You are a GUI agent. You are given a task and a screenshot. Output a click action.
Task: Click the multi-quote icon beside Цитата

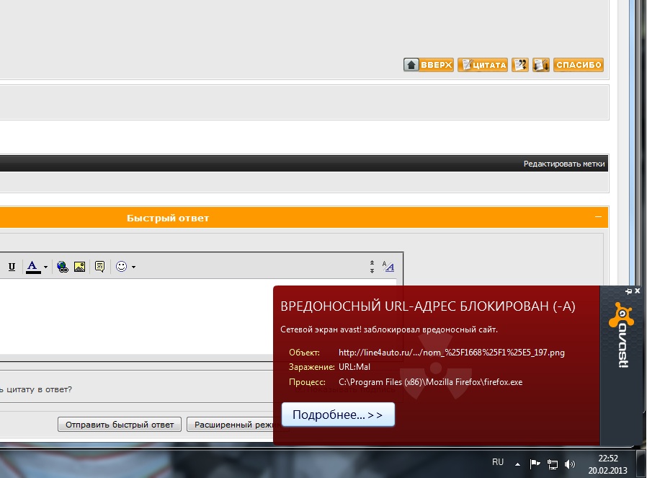tap(519, 65)
